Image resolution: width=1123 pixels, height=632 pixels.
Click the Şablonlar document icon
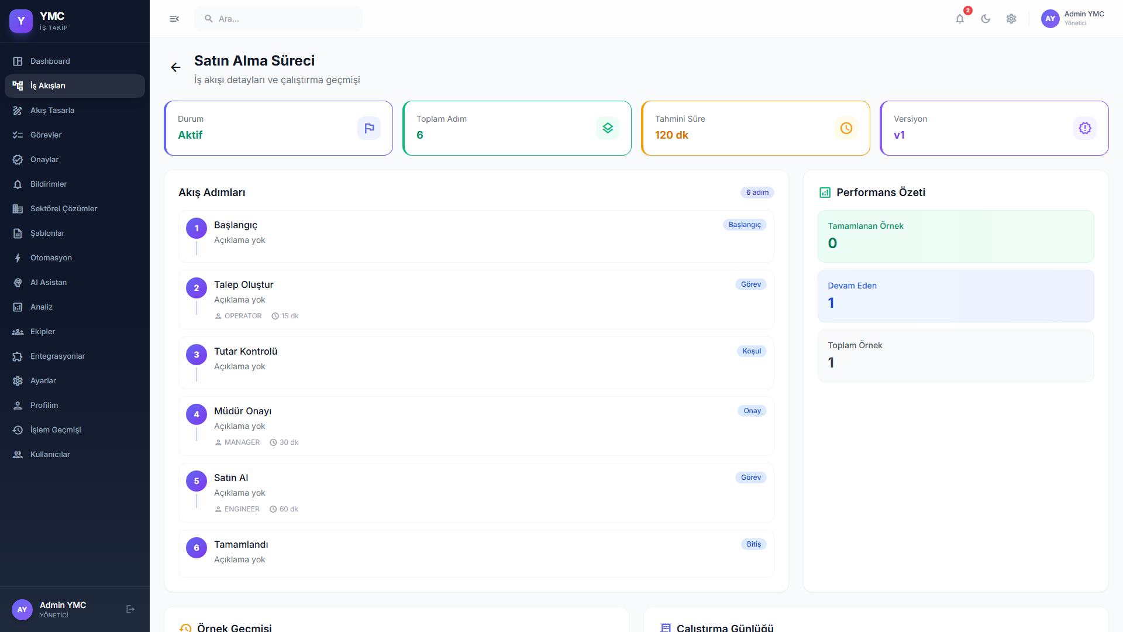coord(18,233)
